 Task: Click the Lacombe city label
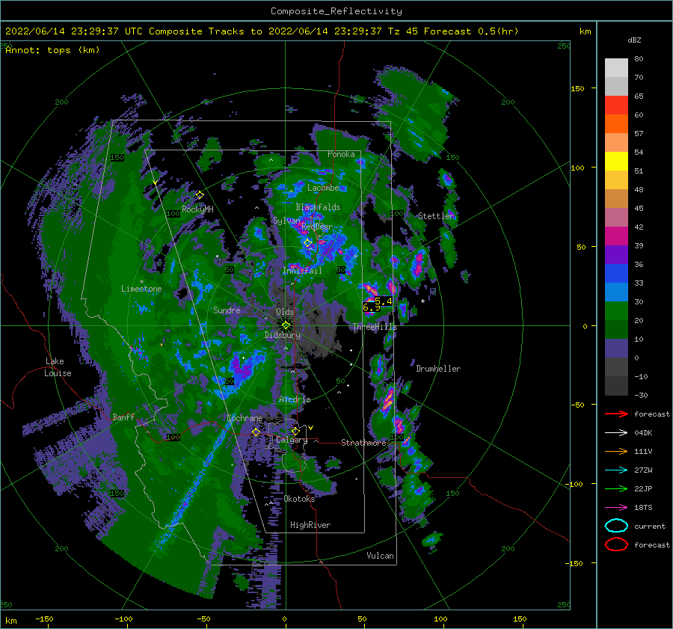(323, 188)
